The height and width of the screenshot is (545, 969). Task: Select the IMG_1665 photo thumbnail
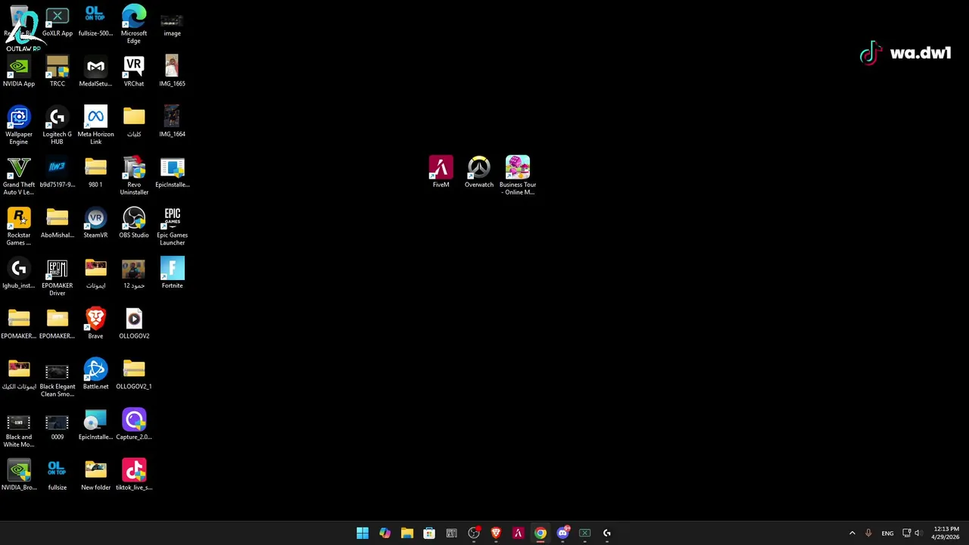click(x=172, y=72)
